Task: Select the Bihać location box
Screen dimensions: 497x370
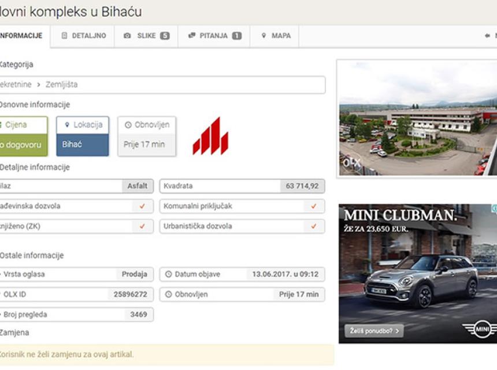Action: tap(83, 144)
